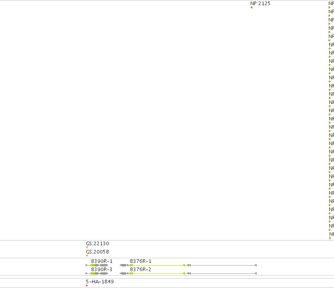The image size is (334, 288).
Task: Select the NP:2125 feature label
Action: pyautogui.click(x=260, y=4)
